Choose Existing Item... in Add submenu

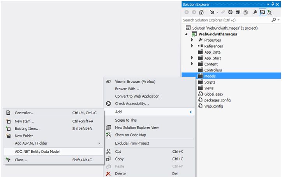click(x=53, y=129)
